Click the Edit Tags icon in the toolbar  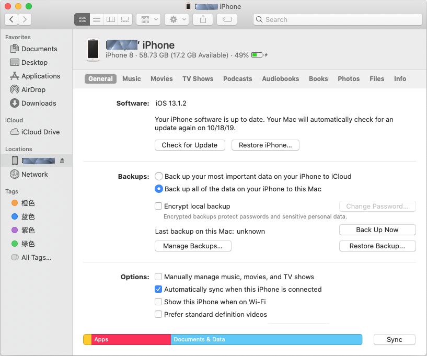click(x=227, y=19)
